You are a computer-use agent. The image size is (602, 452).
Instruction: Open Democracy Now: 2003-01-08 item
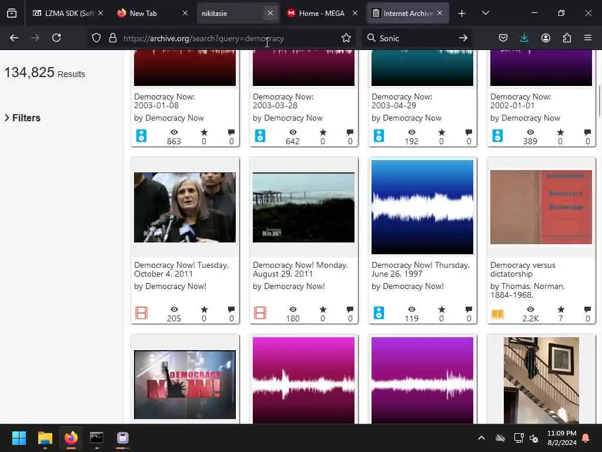(165, 101)
